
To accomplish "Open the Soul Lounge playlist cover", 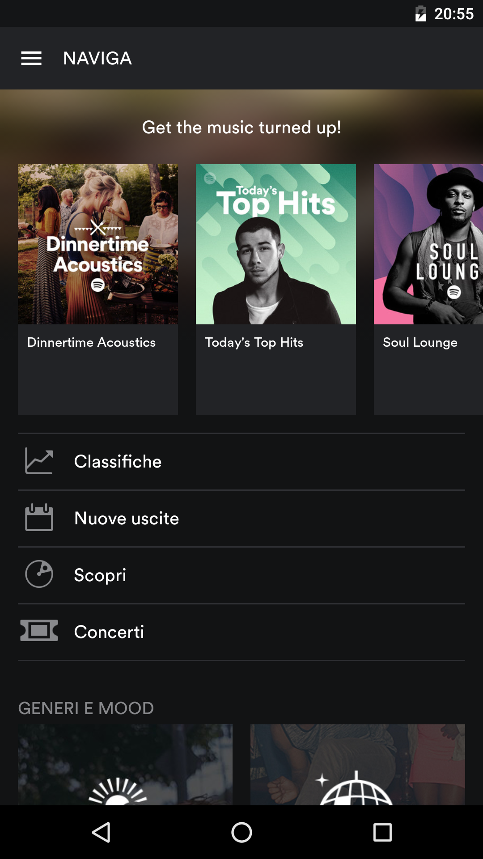I will click(x=428, y=244).
